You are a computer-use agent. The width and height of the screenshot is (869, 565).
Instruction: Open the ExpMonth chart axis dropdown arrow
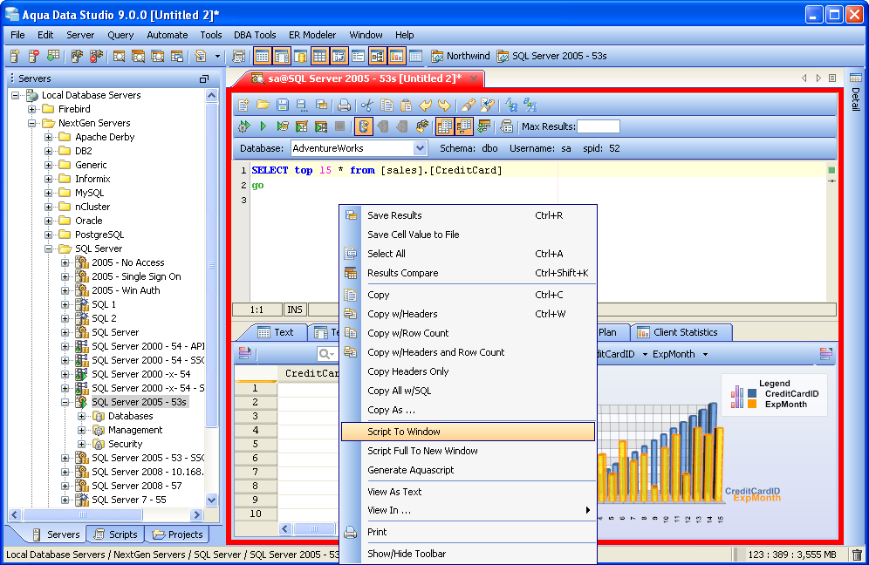pyautogui.click(x=705, y=355)
